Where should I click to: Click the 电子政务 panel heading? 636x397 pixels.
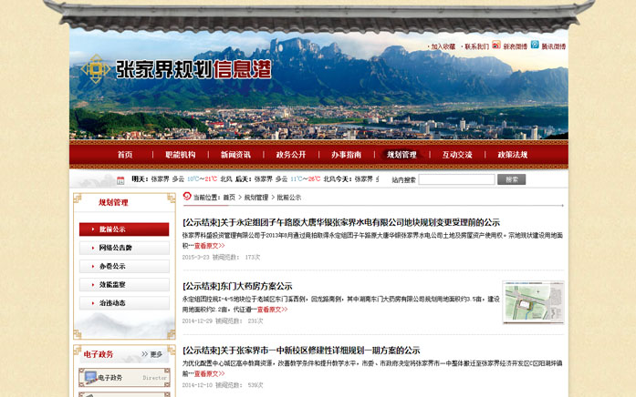click(x=99, y=354)
